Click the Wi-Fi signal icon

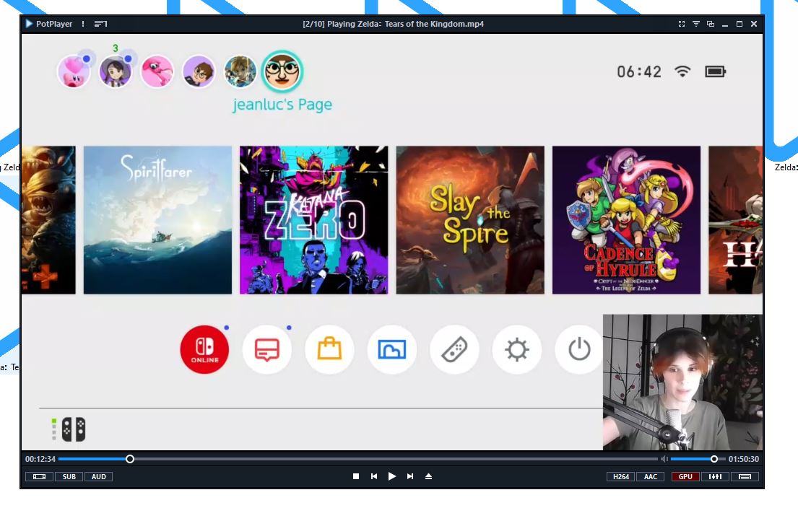pyautogui.click(x=682, y=71)
